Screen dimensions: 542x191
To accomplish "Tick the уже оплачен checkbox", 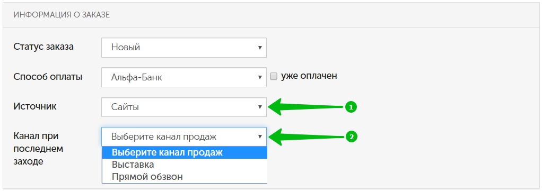I will coord(274,77).
